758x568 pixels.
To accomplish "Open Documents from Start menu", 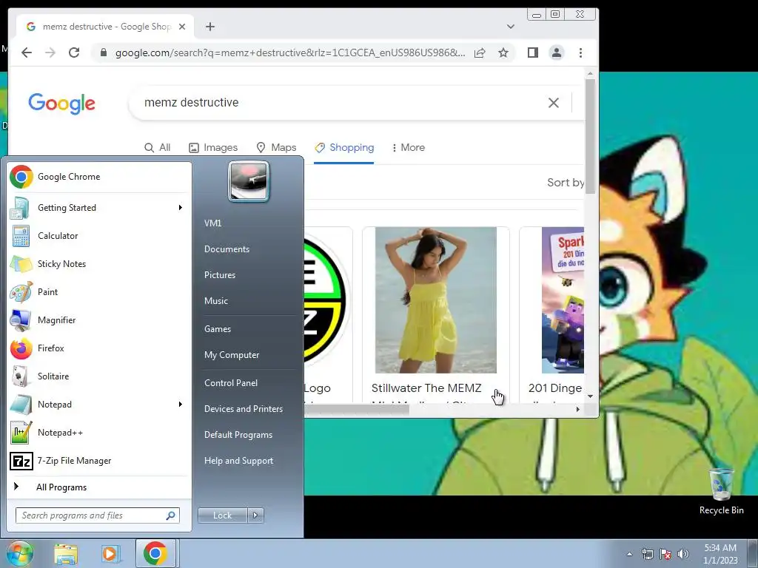I will coord(227,249).
